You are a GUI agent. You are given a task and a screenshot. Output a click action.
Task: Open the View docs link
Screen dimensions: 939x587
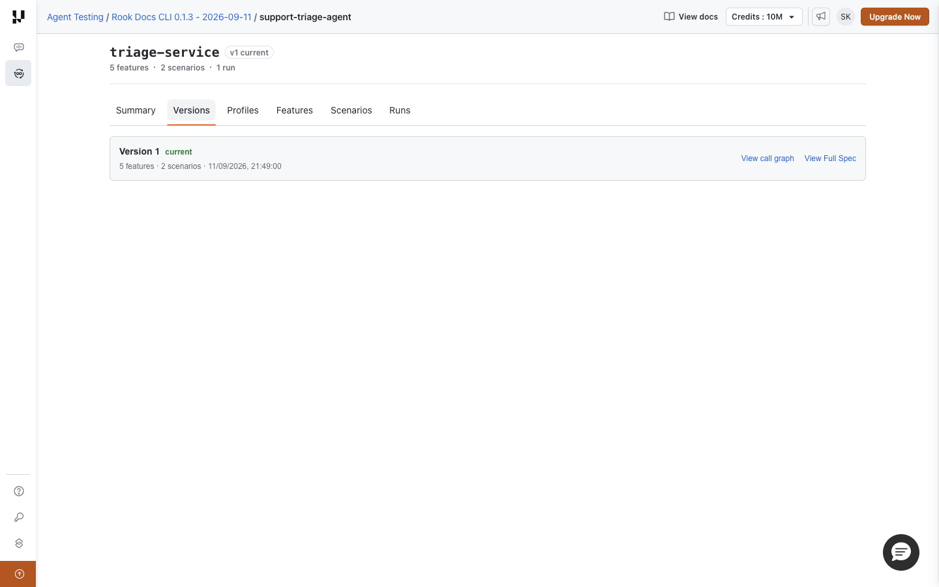[x=691, y=17]
